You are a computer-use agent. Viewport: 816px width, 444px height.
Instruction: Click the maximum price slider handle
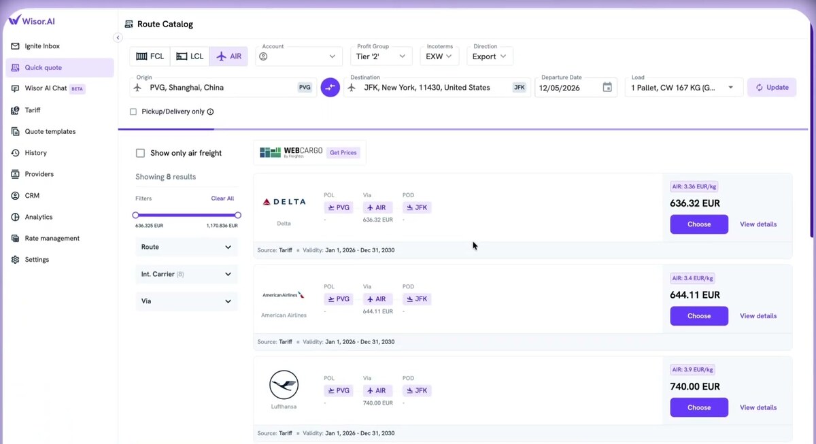[x=238, y=215]
